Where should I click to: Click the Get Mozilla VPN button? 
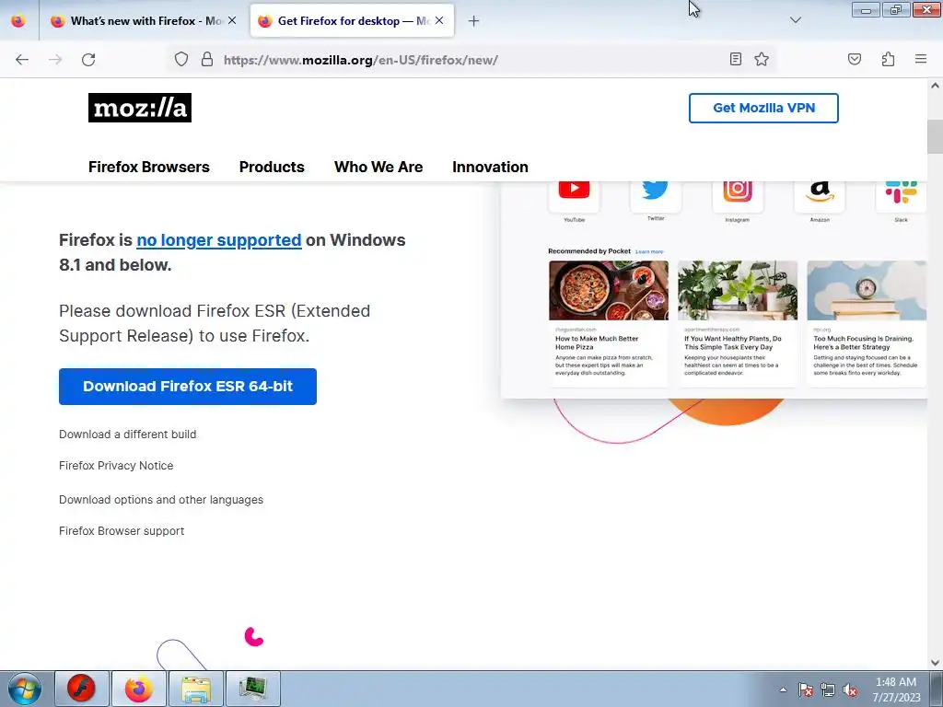(x=763, y=109)
